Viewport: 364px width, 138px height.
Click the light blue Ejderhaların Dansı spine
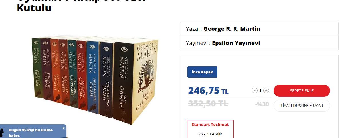coord(92,77)
